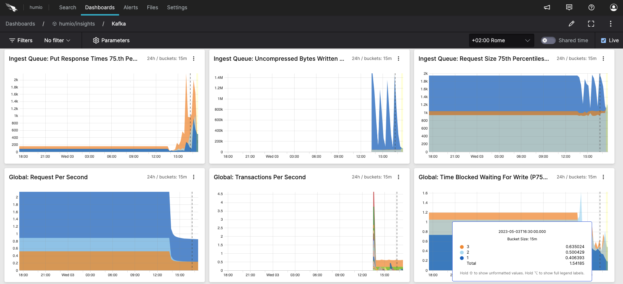
Task: Open the user account profile icon
Action: tap(613, 7)
